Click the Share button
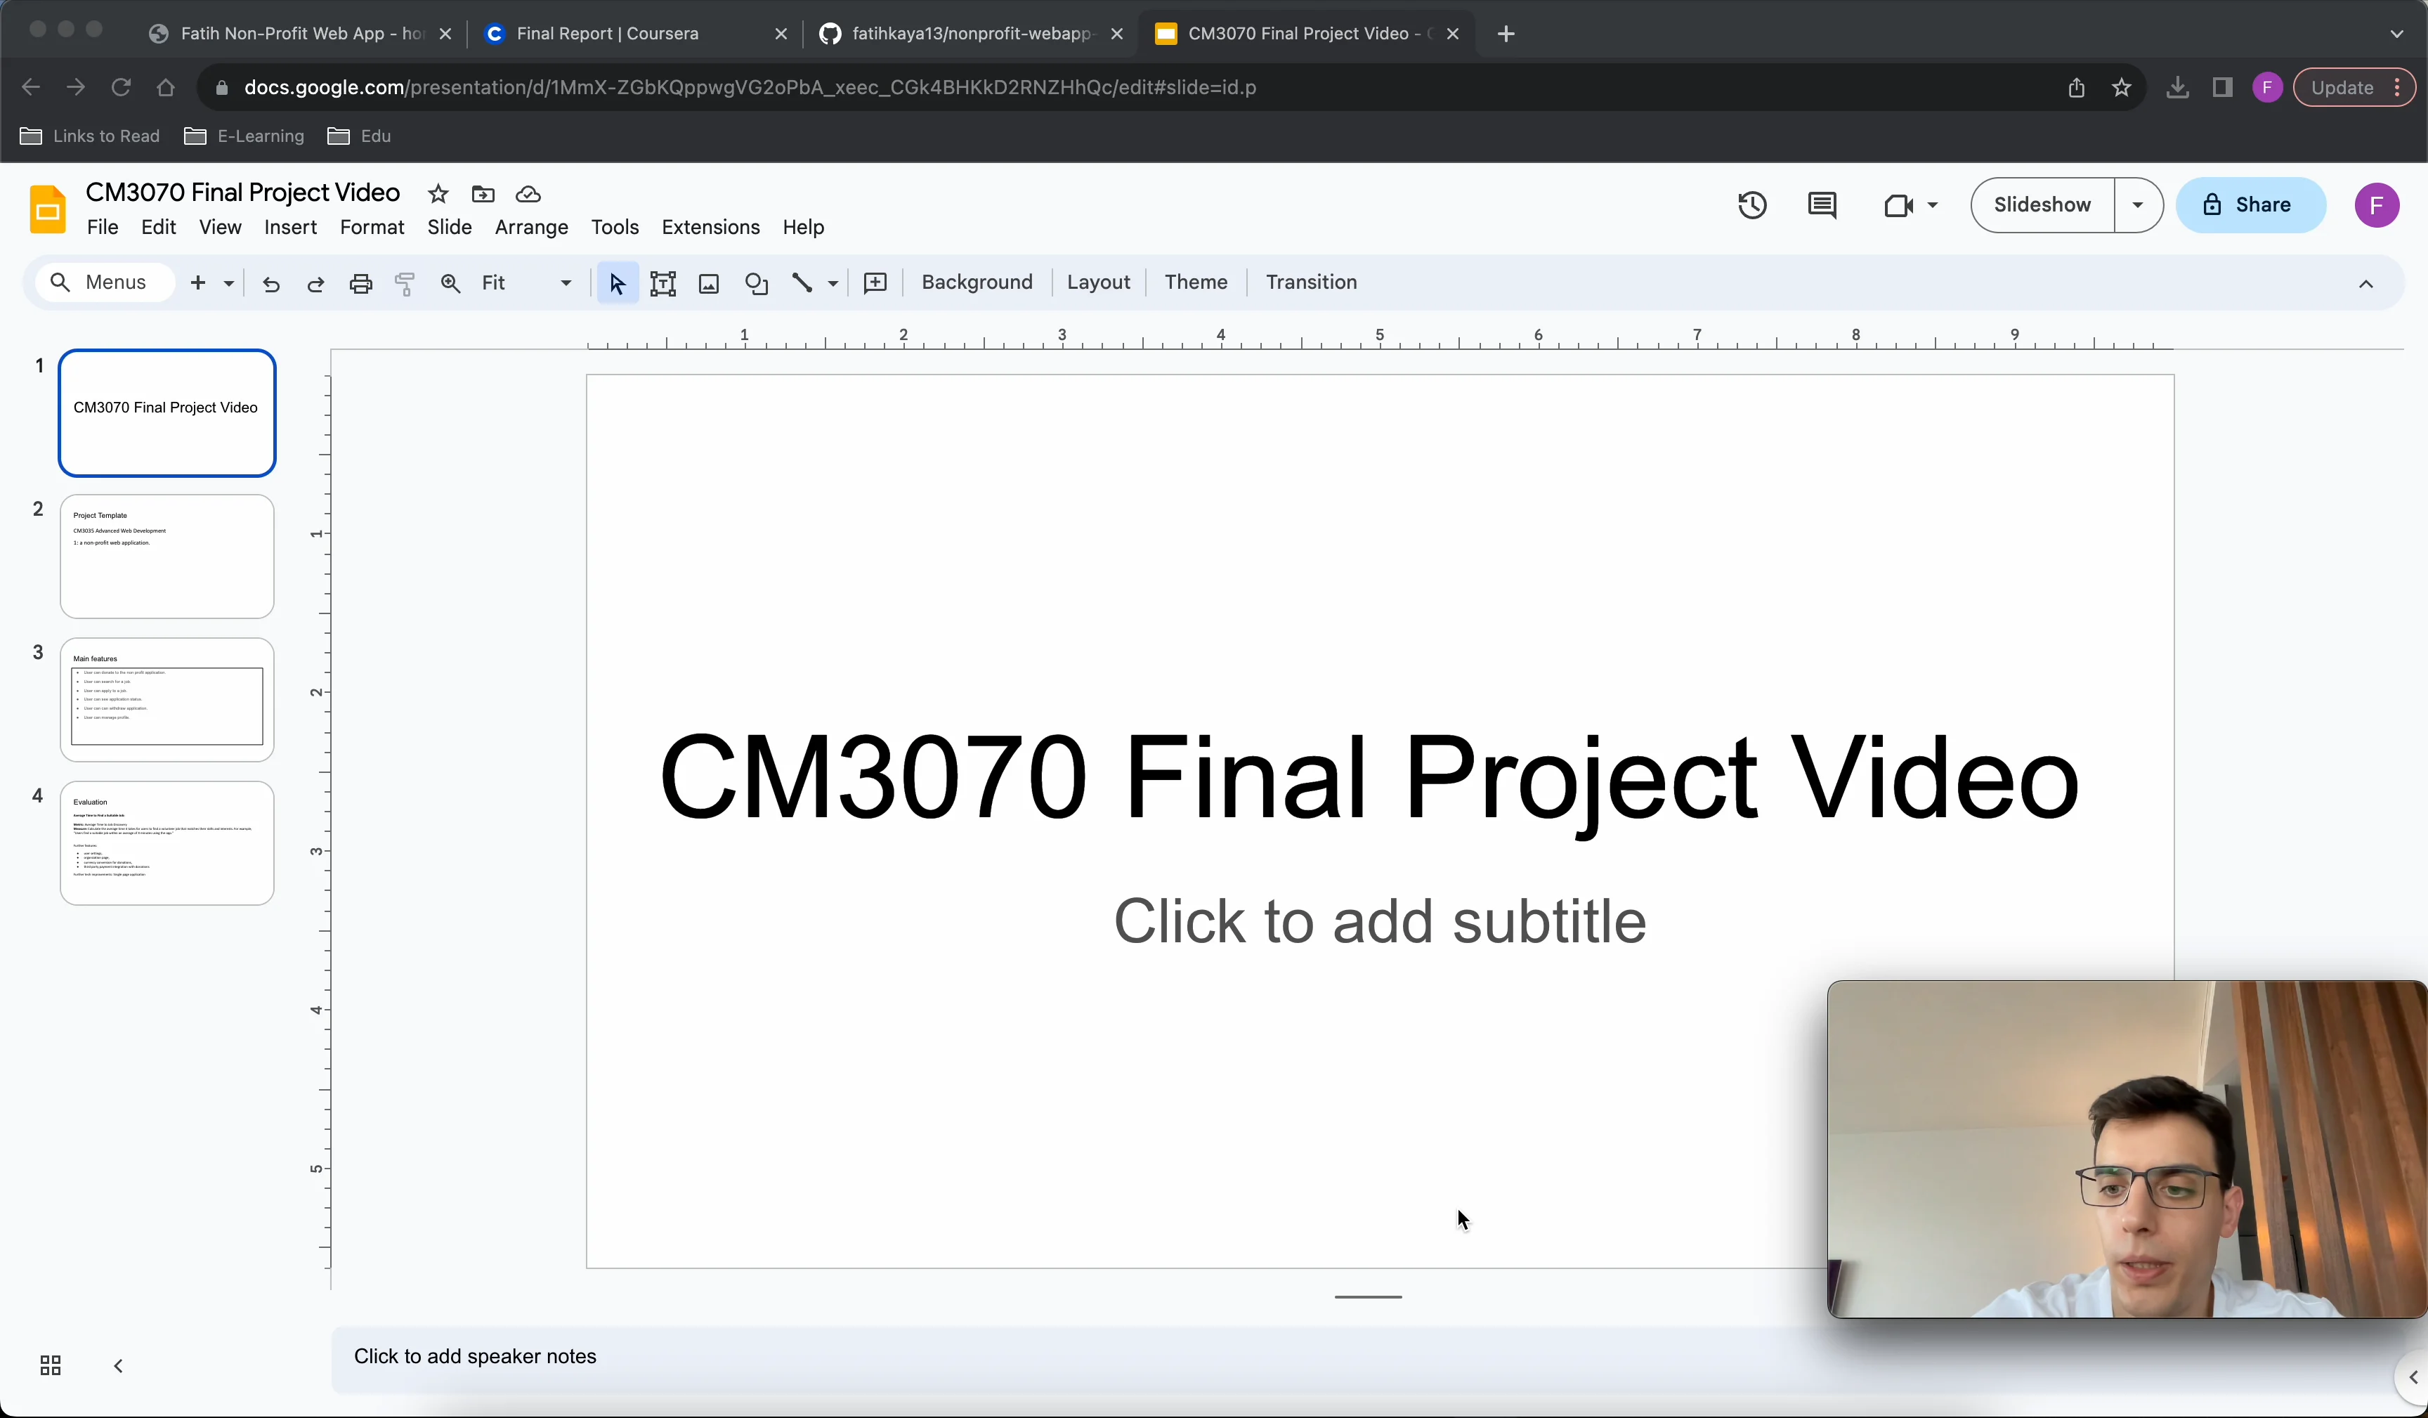2428x1418 pixels. (2252, 205)
